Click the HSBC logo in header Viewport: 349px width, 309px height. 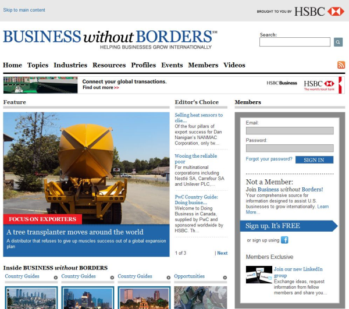click(x=319, y=12)
